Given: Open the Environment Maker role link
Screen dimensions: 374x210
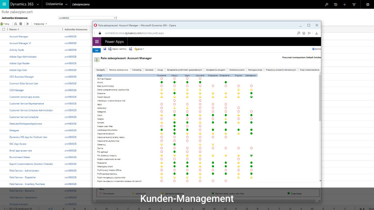Looking at the screenshot, I should coord(20,157).
